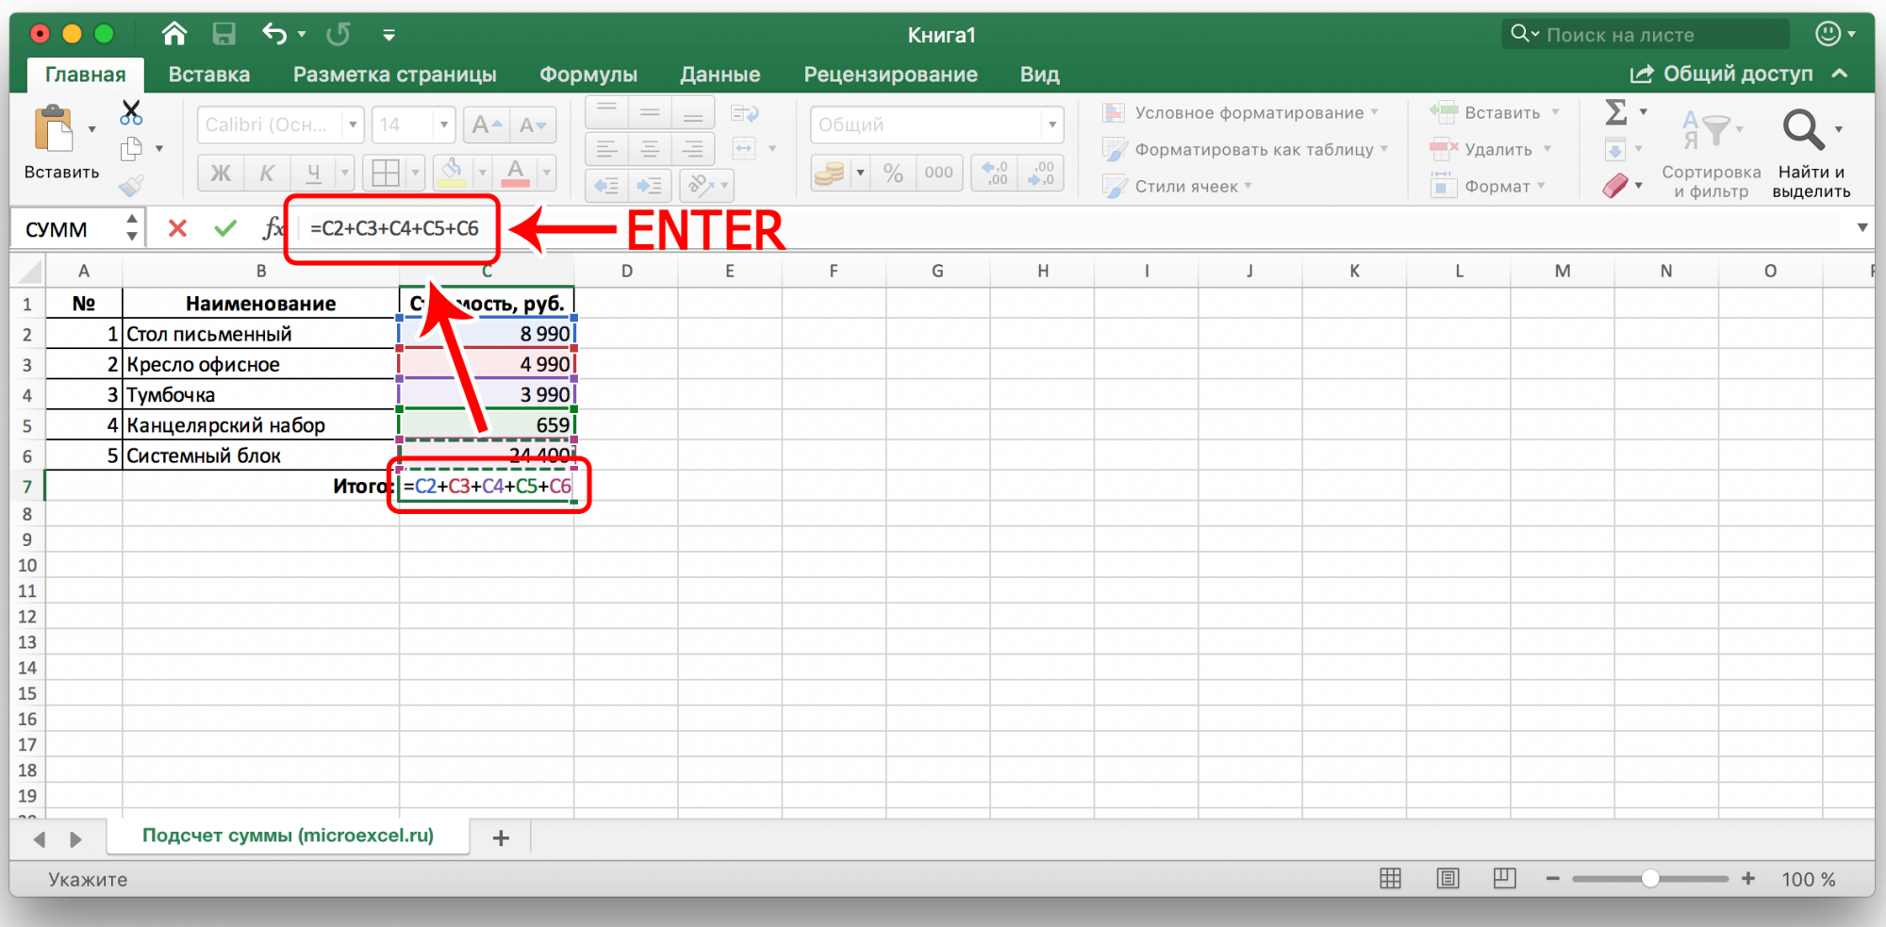Image resolution: width=1886 pixels, height=927 pixels.
Task: Open the feedback smiley icon
Action: pyautogui.click(x=1828, y=34)
